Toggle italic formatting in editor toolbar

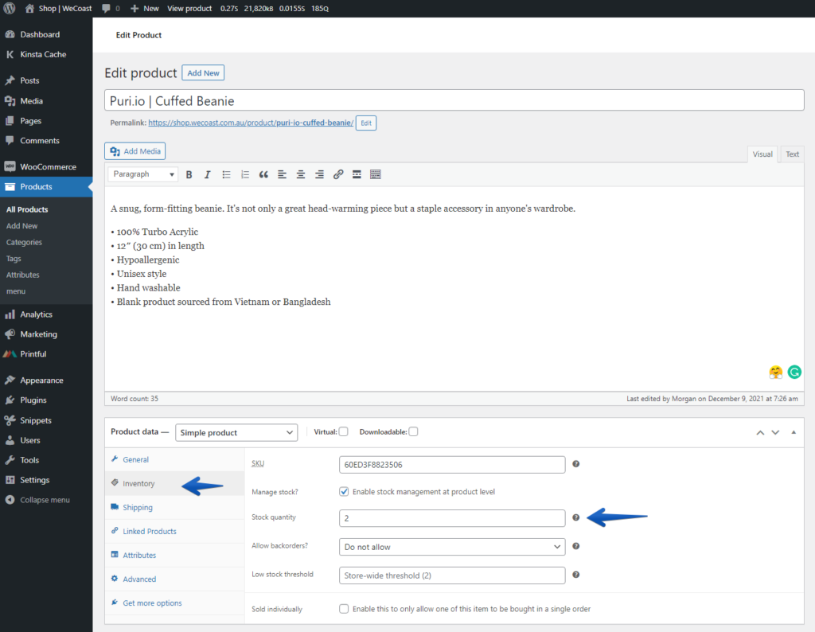click(208, 174)
